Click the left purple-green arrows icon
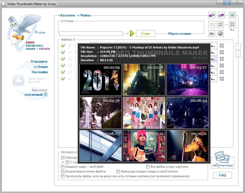The image size is (245, 193). [212, 15]
